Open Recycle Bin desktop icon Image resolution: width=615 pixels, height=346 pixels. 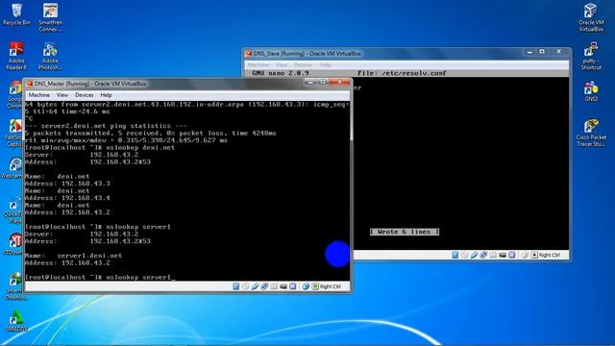(16, 14)
